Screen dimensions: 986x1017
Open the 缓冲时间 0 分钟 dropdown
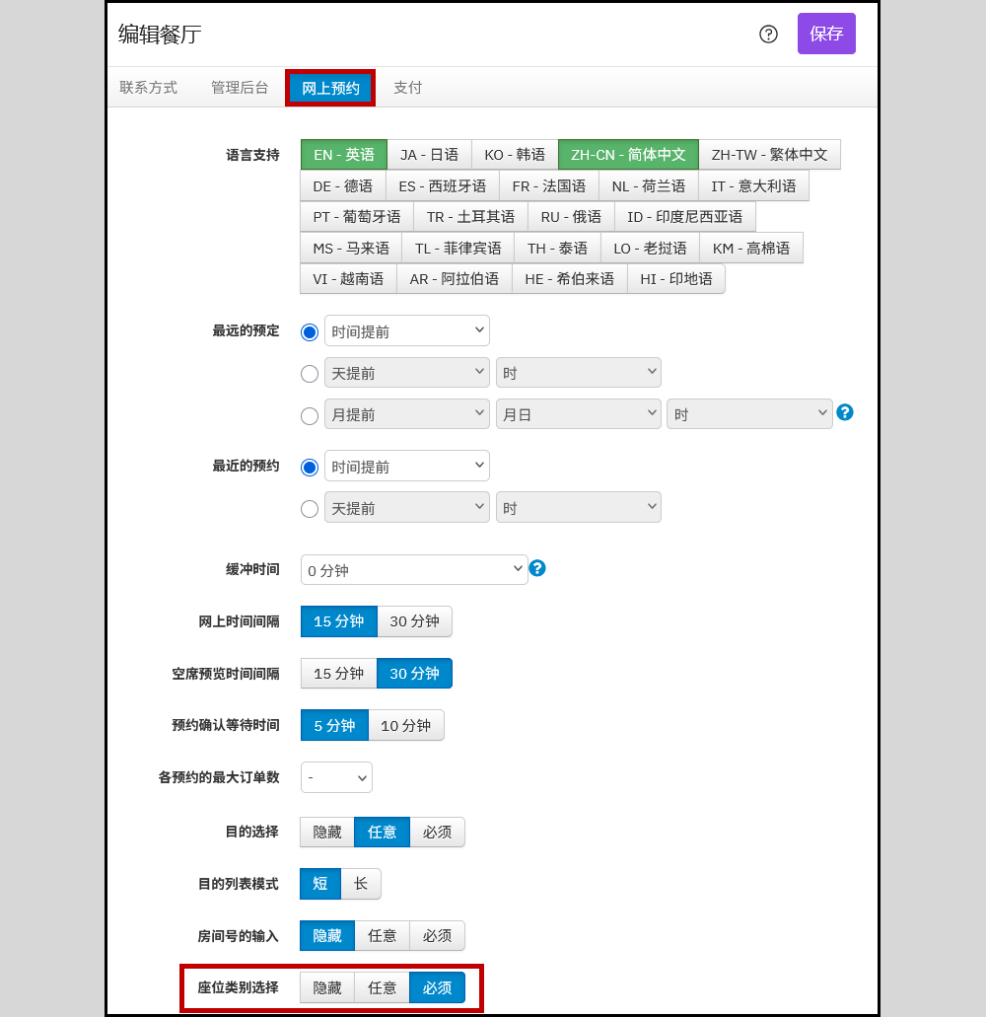414,569
